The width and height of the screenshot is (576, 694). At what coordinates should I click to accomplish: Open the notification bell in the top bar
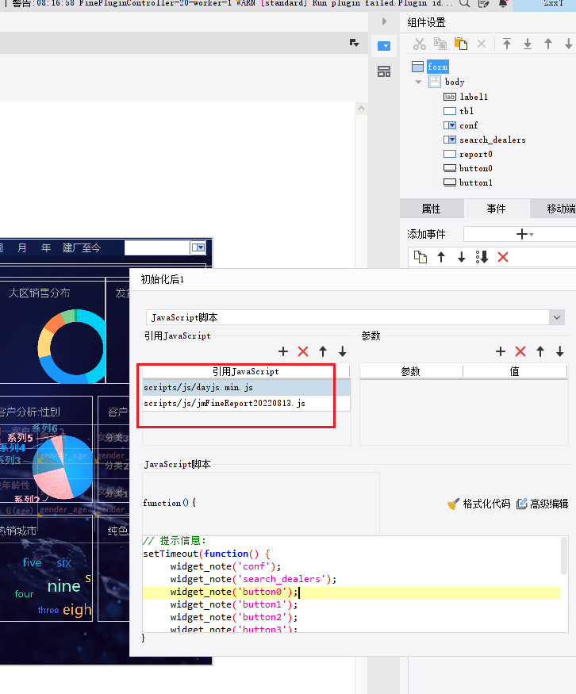click(502, 4)
